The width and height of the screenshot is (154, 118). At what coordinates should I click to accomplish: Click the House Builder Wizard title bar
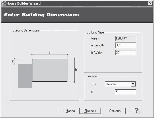tap(77, 3)
